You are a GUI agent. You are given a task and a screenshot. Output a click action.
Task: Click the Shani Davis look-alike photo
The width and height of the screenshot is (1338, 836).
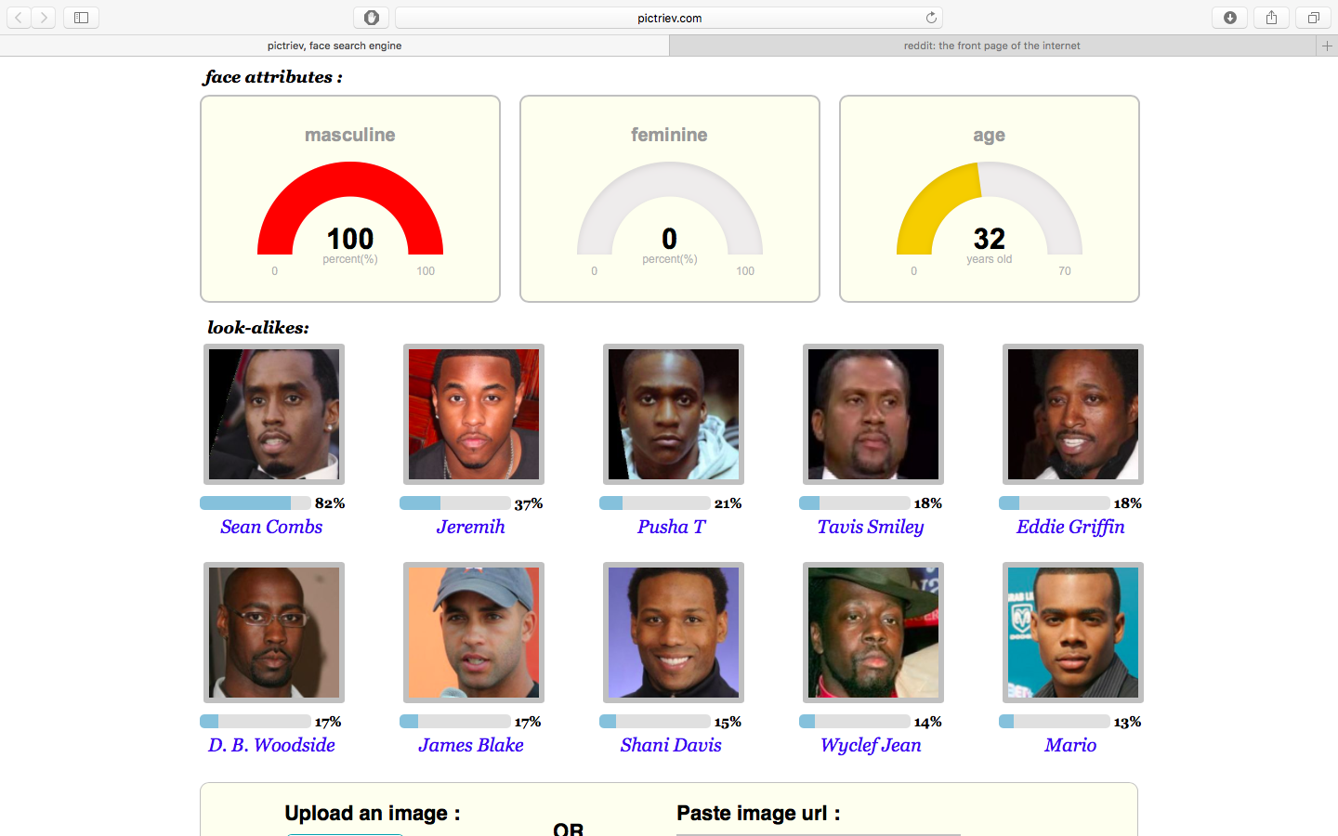pos(674,633)
